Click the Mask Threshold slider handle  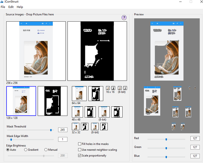51,130
